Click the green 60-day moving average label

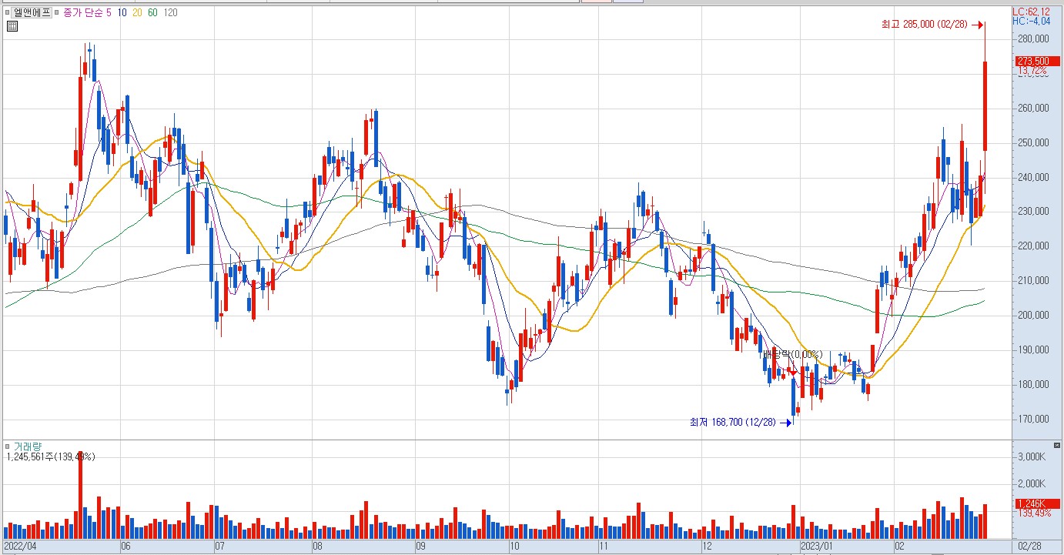click(x=152, y=12)
